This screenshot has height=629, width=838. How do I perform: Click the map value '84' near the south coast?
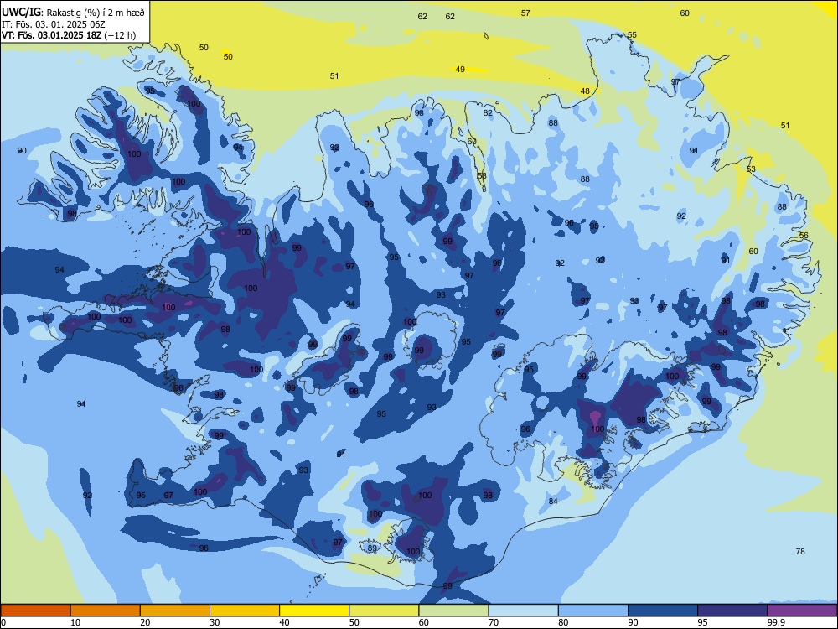click(x=553, y=502)
